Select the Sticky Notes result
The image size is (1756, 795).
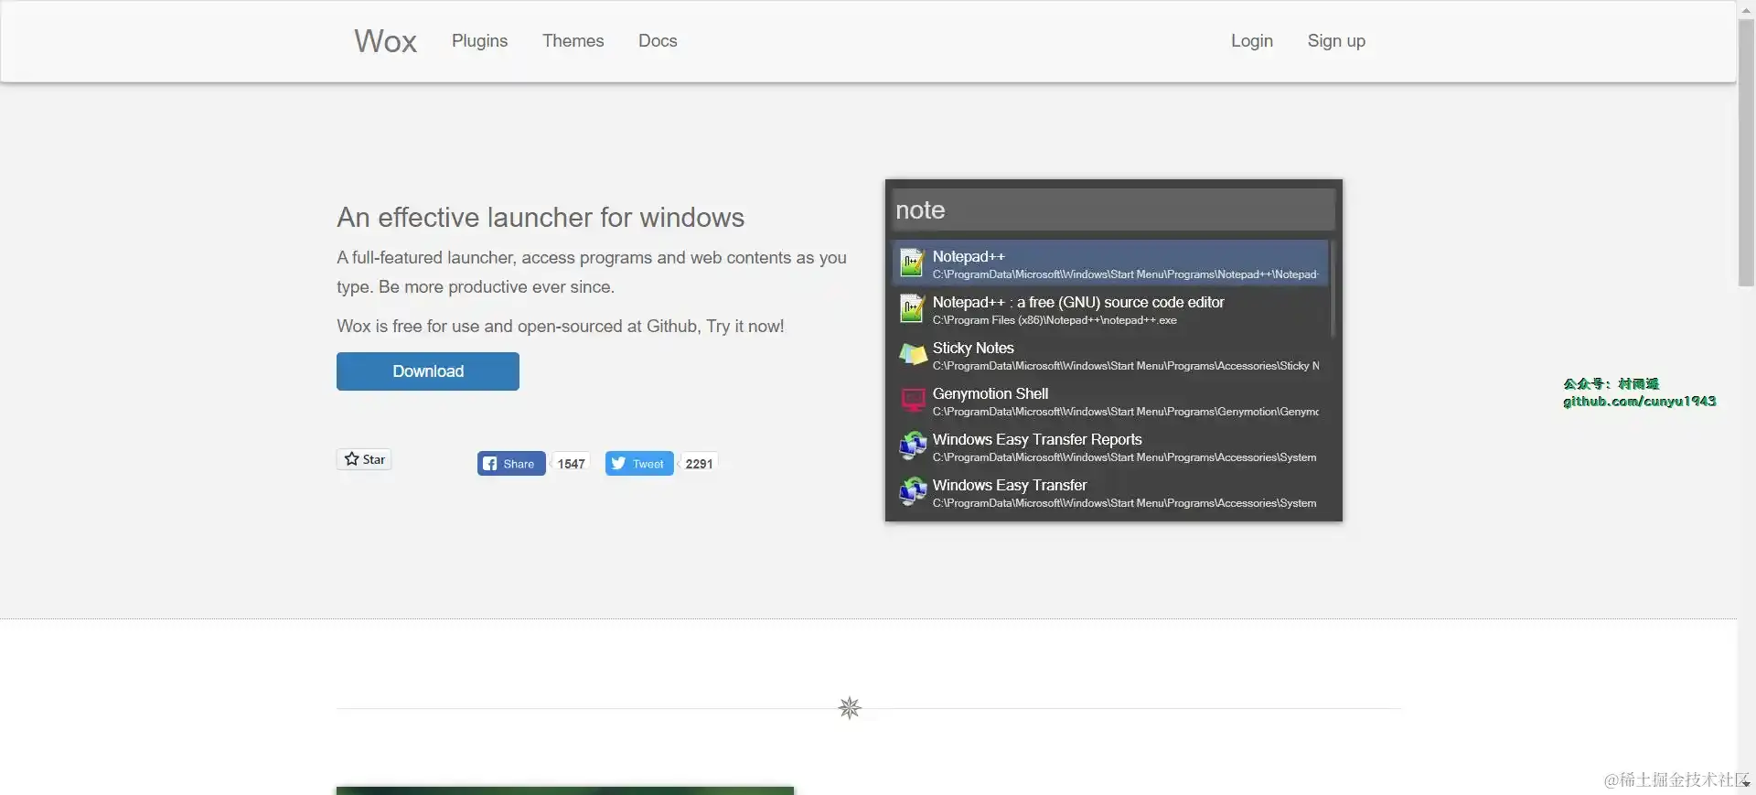pos(1109,355)
